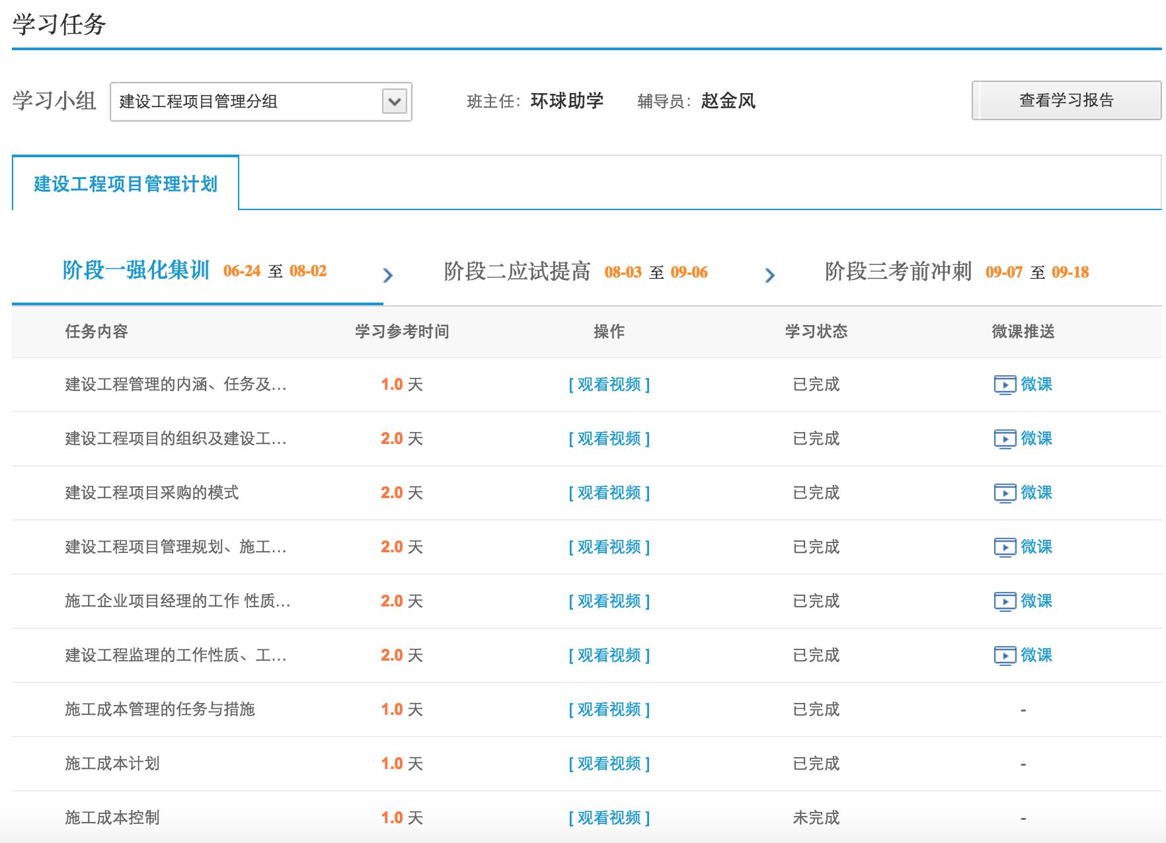Open 微课 icon for 建设工程项目采购的模式 row

click(1005, 493)
